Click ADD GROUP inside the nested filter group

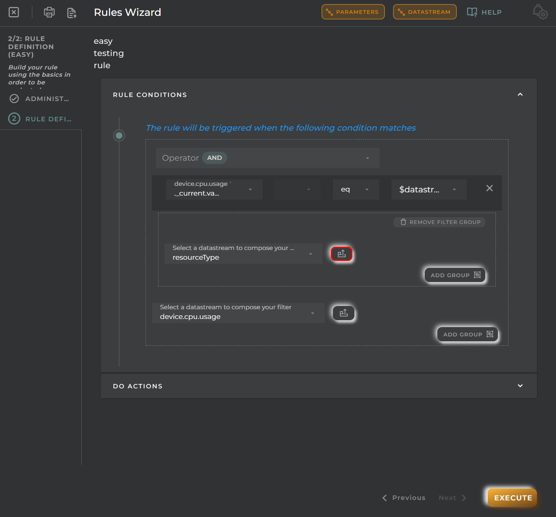point(455,275)
